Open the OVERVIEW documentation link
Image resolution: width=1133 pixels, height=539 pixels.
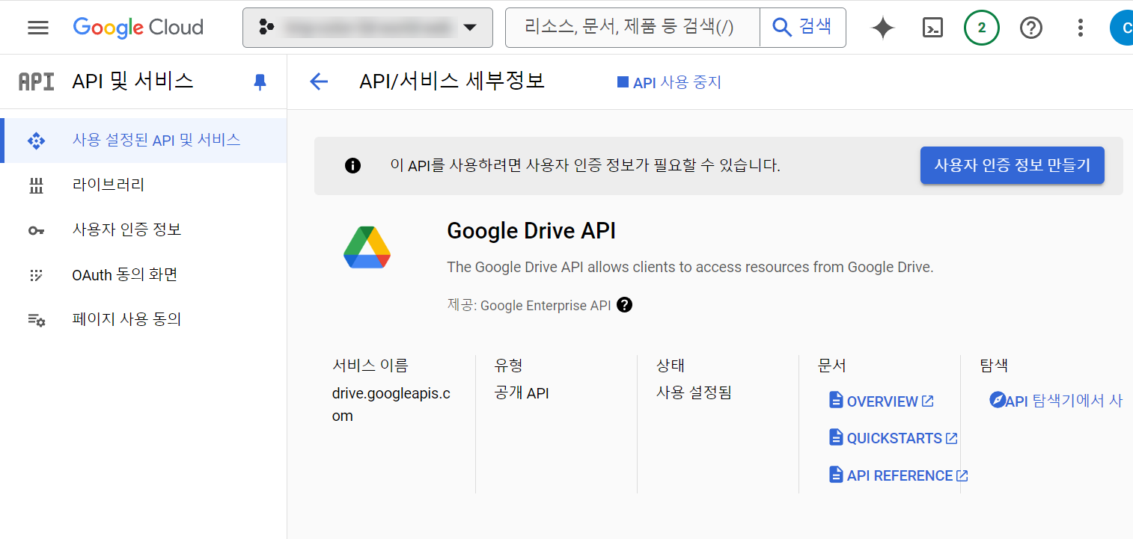click(882, 401)
